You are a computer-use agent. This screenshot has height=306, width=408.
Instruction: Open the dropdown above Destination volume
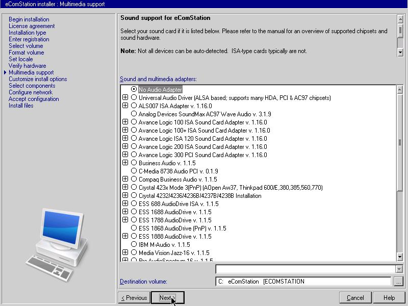[399, 269]
